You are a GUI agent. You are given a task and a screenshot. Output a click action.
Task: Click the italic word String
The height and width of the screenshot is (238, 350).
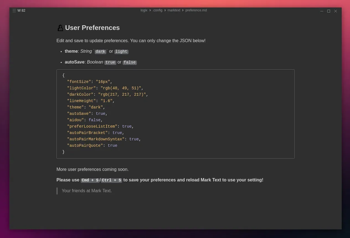[x=86, y=51]
